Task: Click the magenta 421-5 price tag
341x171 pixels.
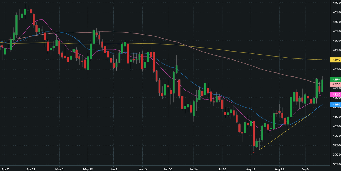Action: pyautogui.click(x=335, y=95)
